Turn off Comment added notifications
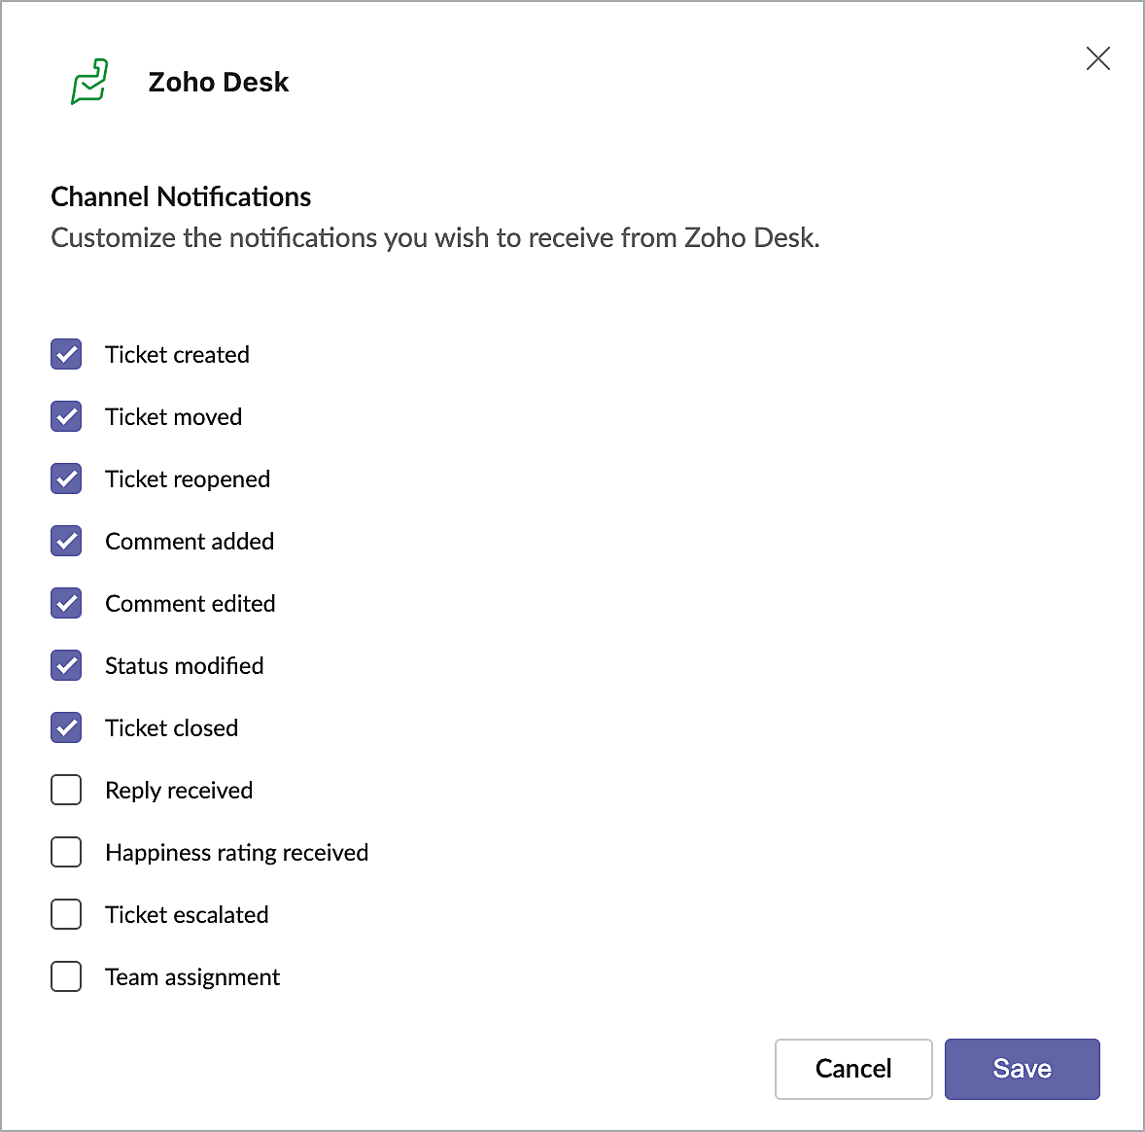The width and height of the screenshot is (1145, 1132). click(x=66, y=542)
